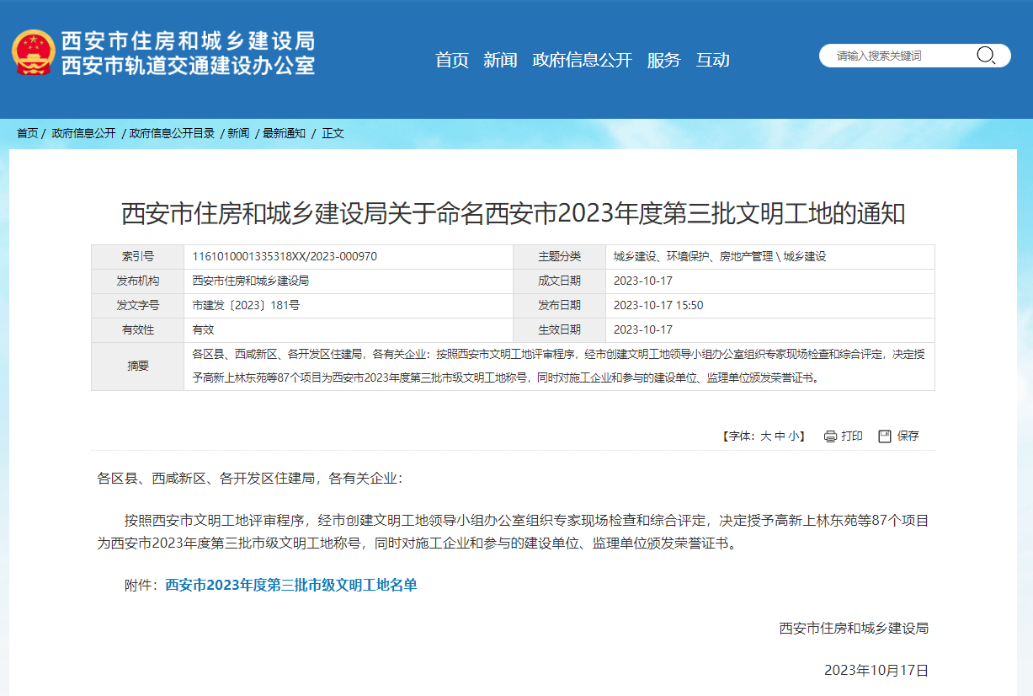Set font size to 小
The image size is (1033, 696).
pos(793,436)
